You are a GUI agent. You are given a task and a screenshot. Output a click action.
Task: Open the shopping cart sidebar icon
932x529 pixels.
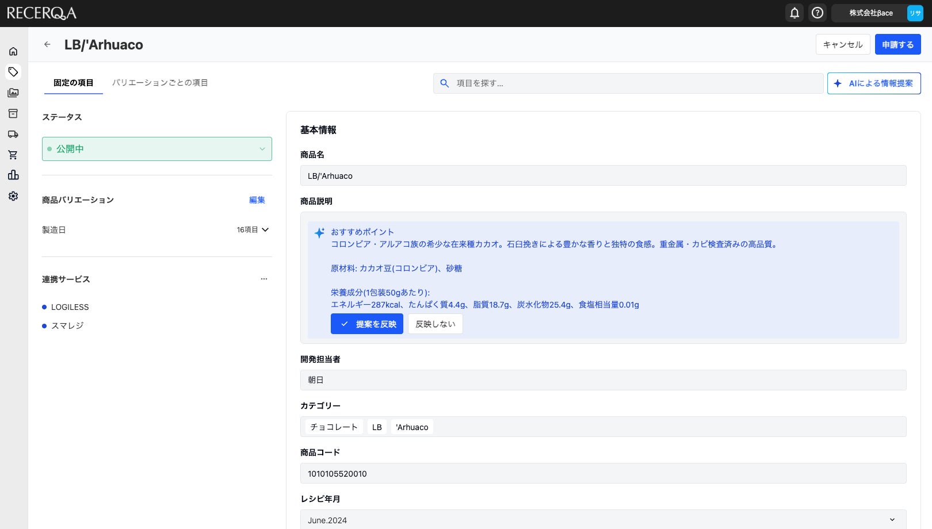[x=13, y=155]
